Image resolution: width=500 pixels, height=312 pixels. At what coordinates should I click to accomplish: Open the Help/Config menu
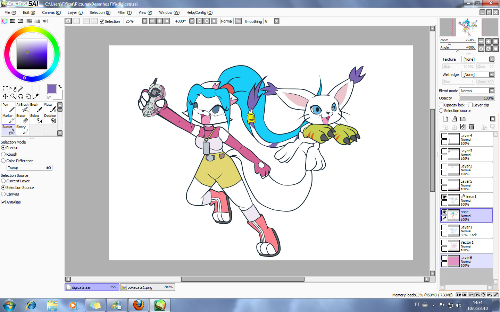pos(199,12)
